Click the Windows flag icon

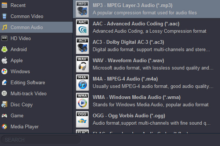[4, 71]
